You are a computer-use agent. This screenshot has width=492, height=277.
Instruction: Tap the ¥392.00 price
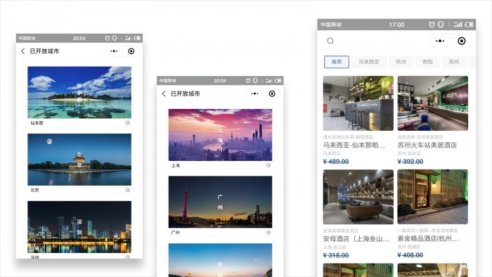pyautogui.click(x=410, y=162)
